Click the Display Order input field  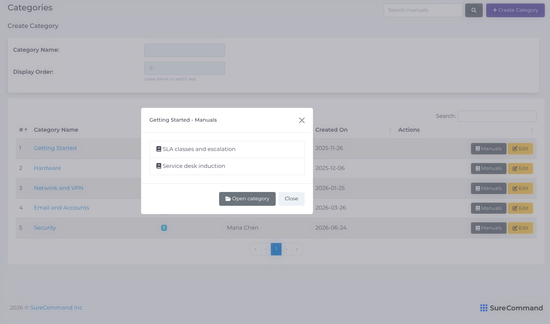point(185,68)
